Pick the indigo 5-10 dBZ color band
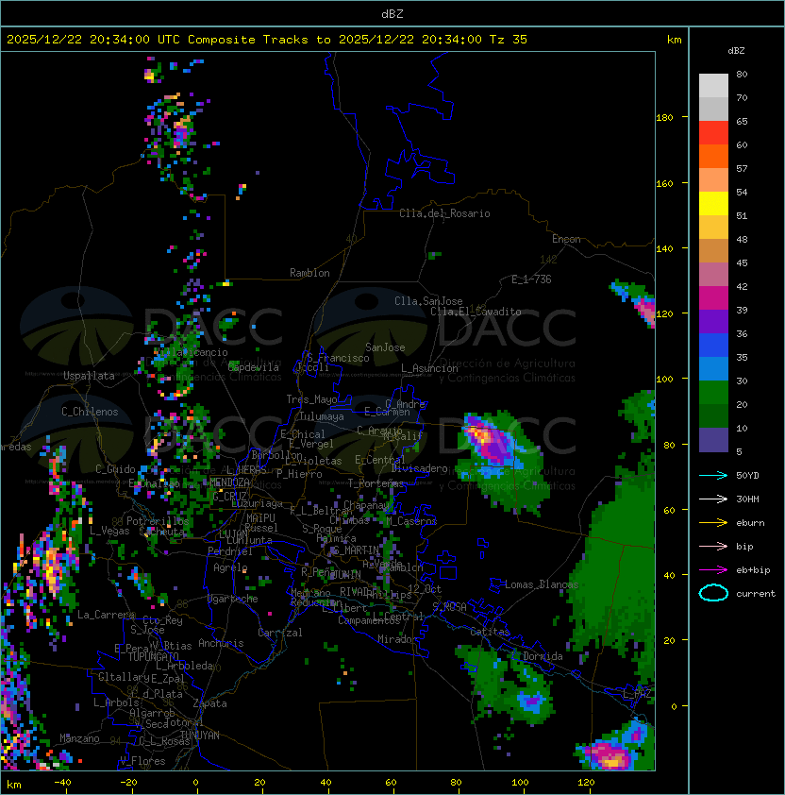The image size is (785, 795). (x=713, y=440)
